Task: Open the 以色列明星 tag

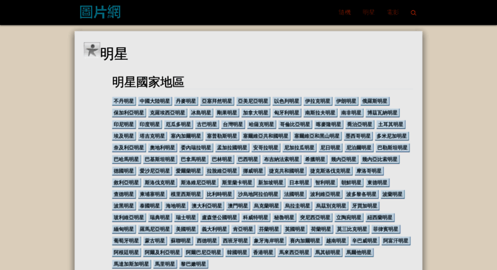Action: click(287, 101)
